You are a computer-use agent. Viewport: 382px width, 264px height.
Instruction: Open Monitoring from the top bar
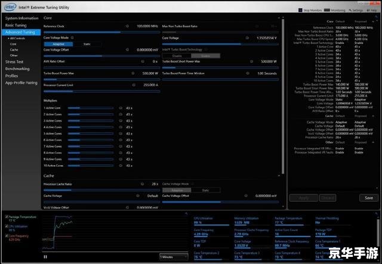tap(335, 10)
